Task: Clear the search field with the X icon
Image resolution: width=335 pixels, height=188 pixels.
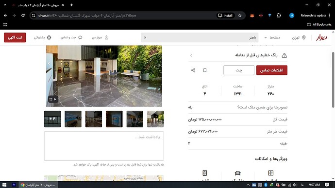Action: [x=145, y=37]
